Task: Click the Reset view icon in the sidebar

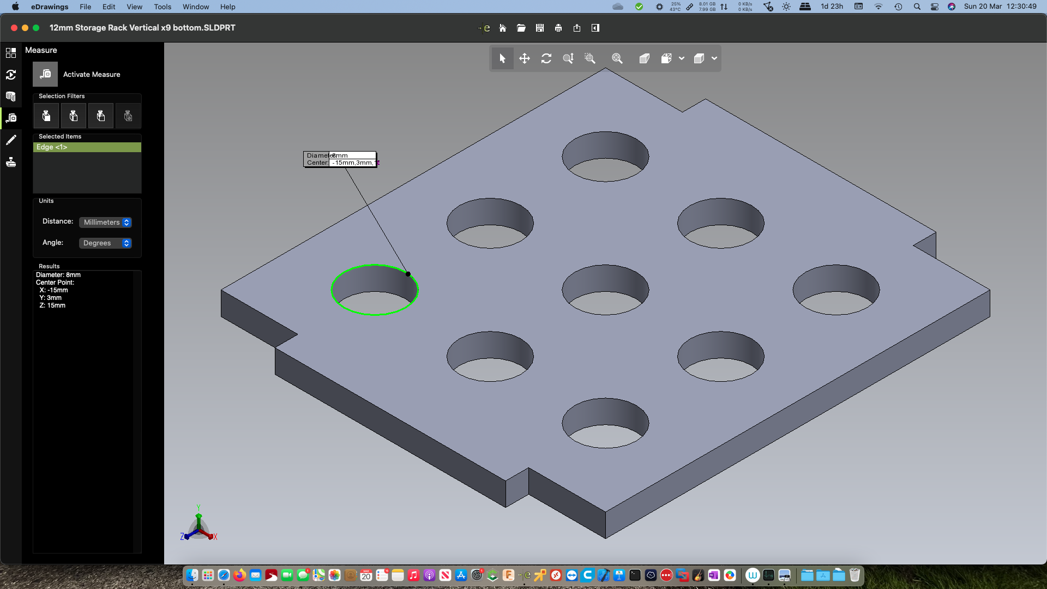Action: 11,75
